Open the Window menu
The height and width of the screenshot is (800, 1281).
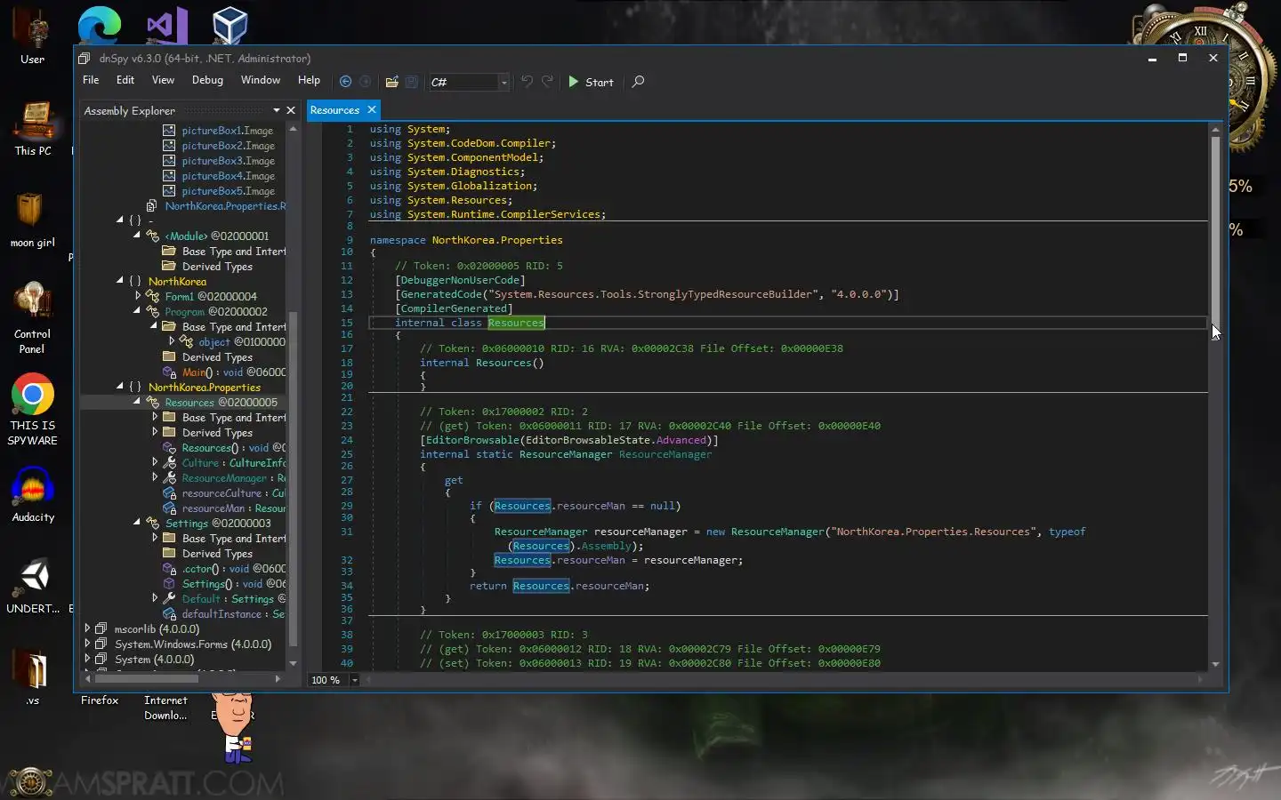click(x=261, y=80)
